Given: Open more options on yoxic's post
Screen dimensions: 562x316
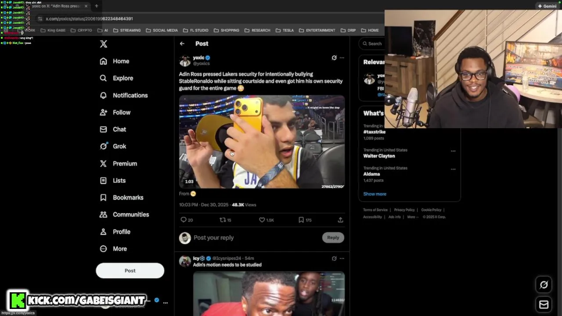Looking at the screenshot, I should click(x=342, y=57).
